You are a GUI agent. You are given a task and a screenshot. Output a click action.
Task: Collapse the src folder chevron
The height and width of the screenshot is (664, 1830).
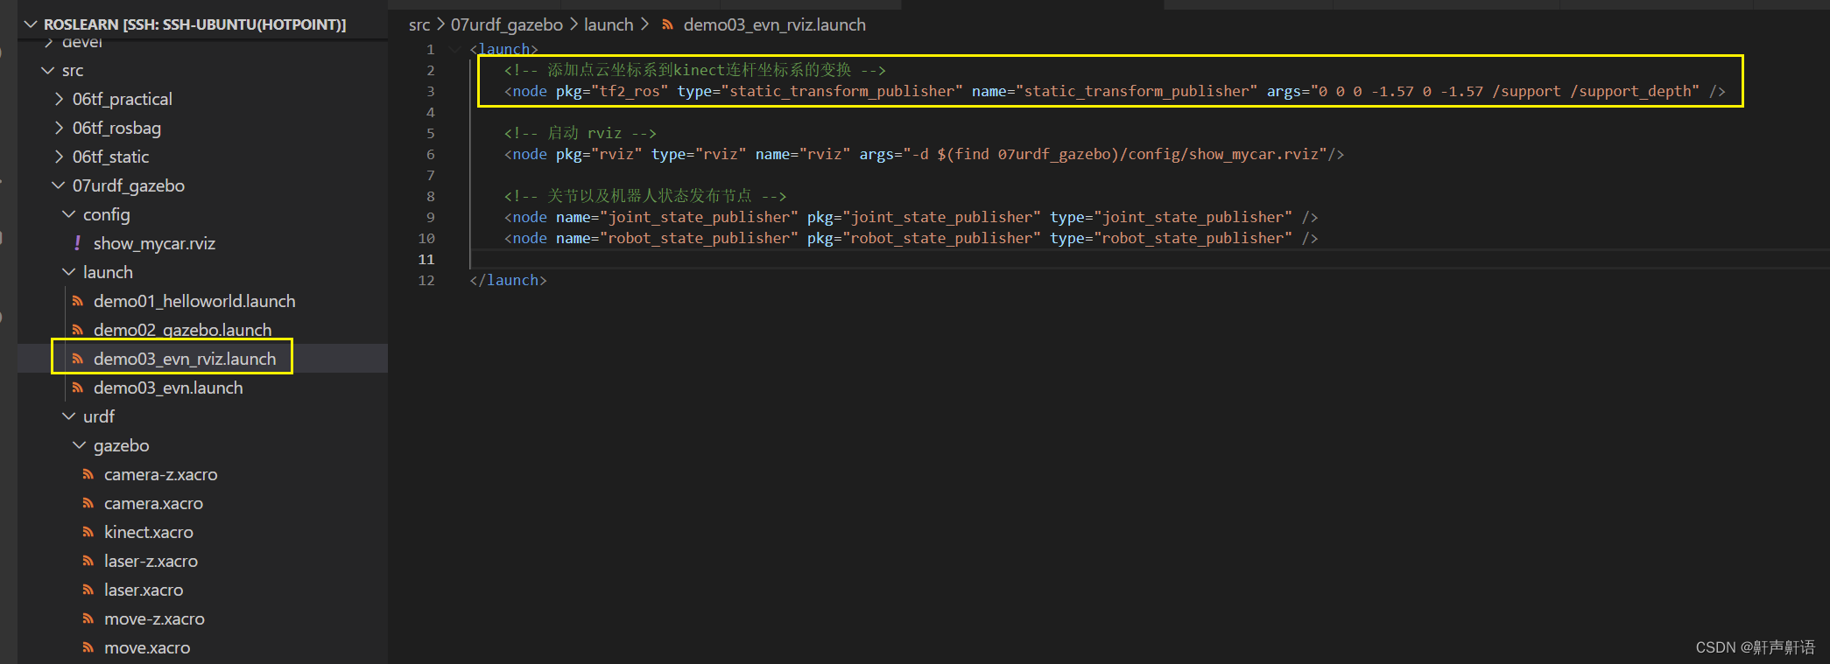pyautogui.click(x=48, y=70)
